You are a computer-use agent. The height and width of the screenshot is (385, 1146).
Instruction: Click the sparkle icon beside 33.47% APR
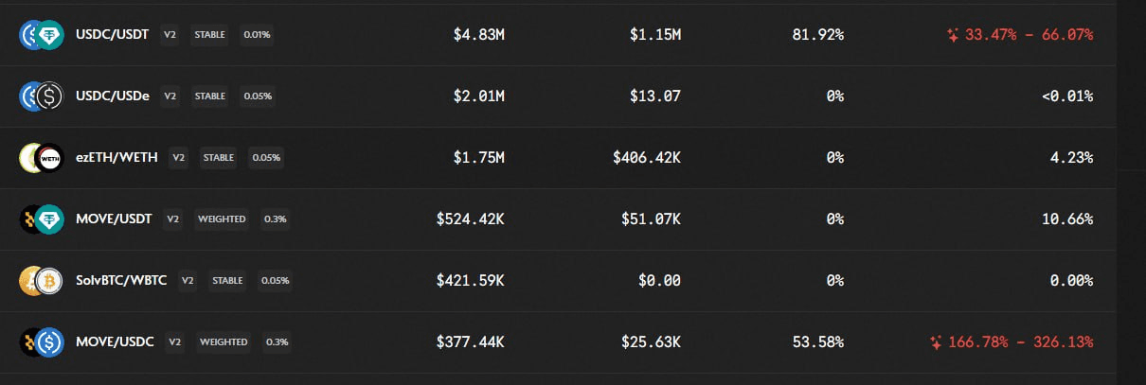tap(953, 35)
